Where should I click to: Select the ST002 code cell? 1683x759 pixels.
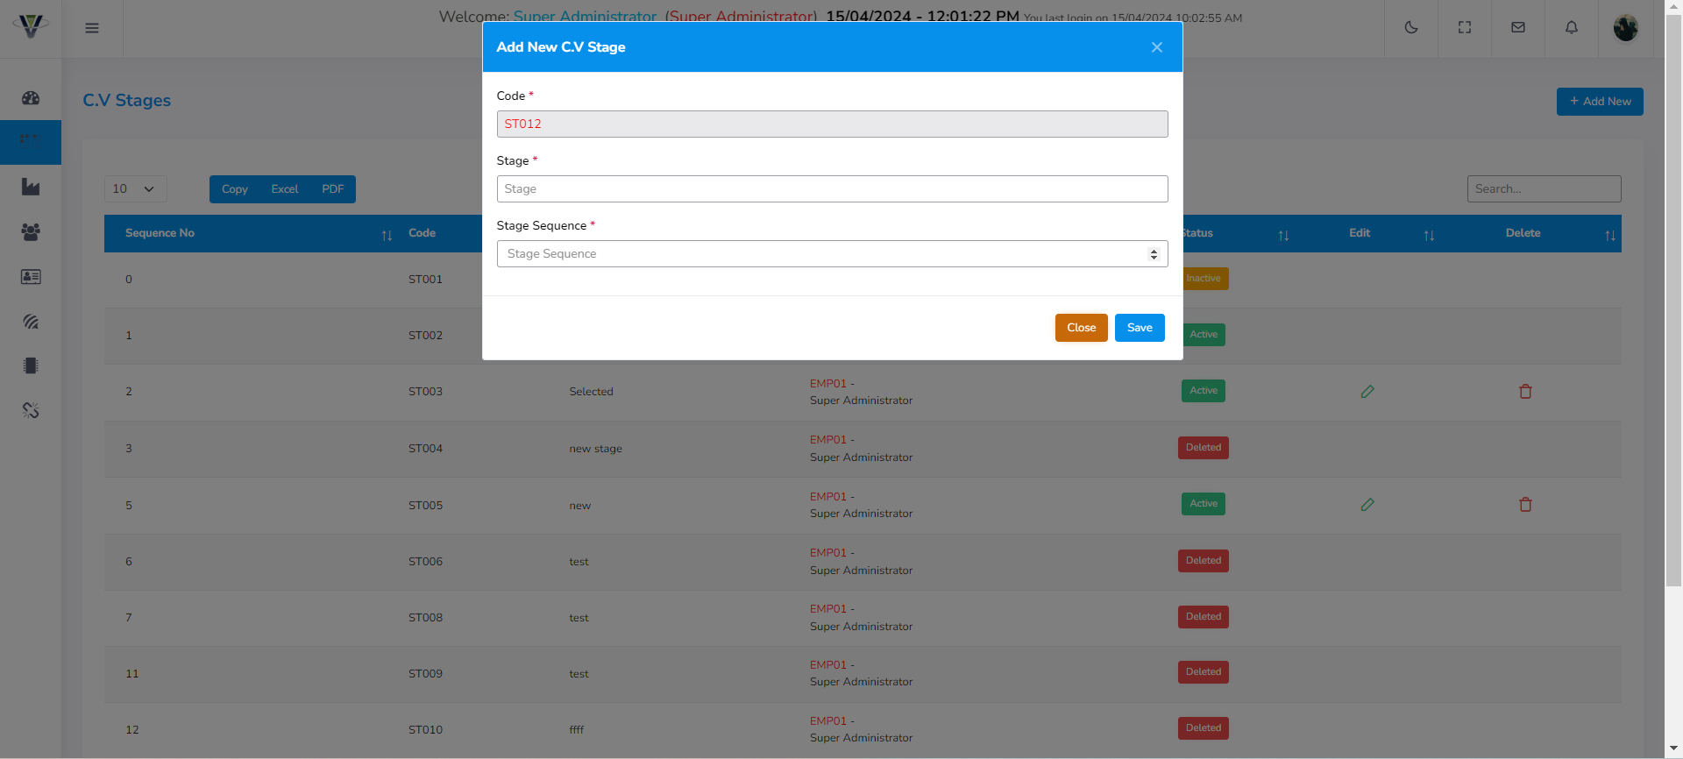[425, 336]
